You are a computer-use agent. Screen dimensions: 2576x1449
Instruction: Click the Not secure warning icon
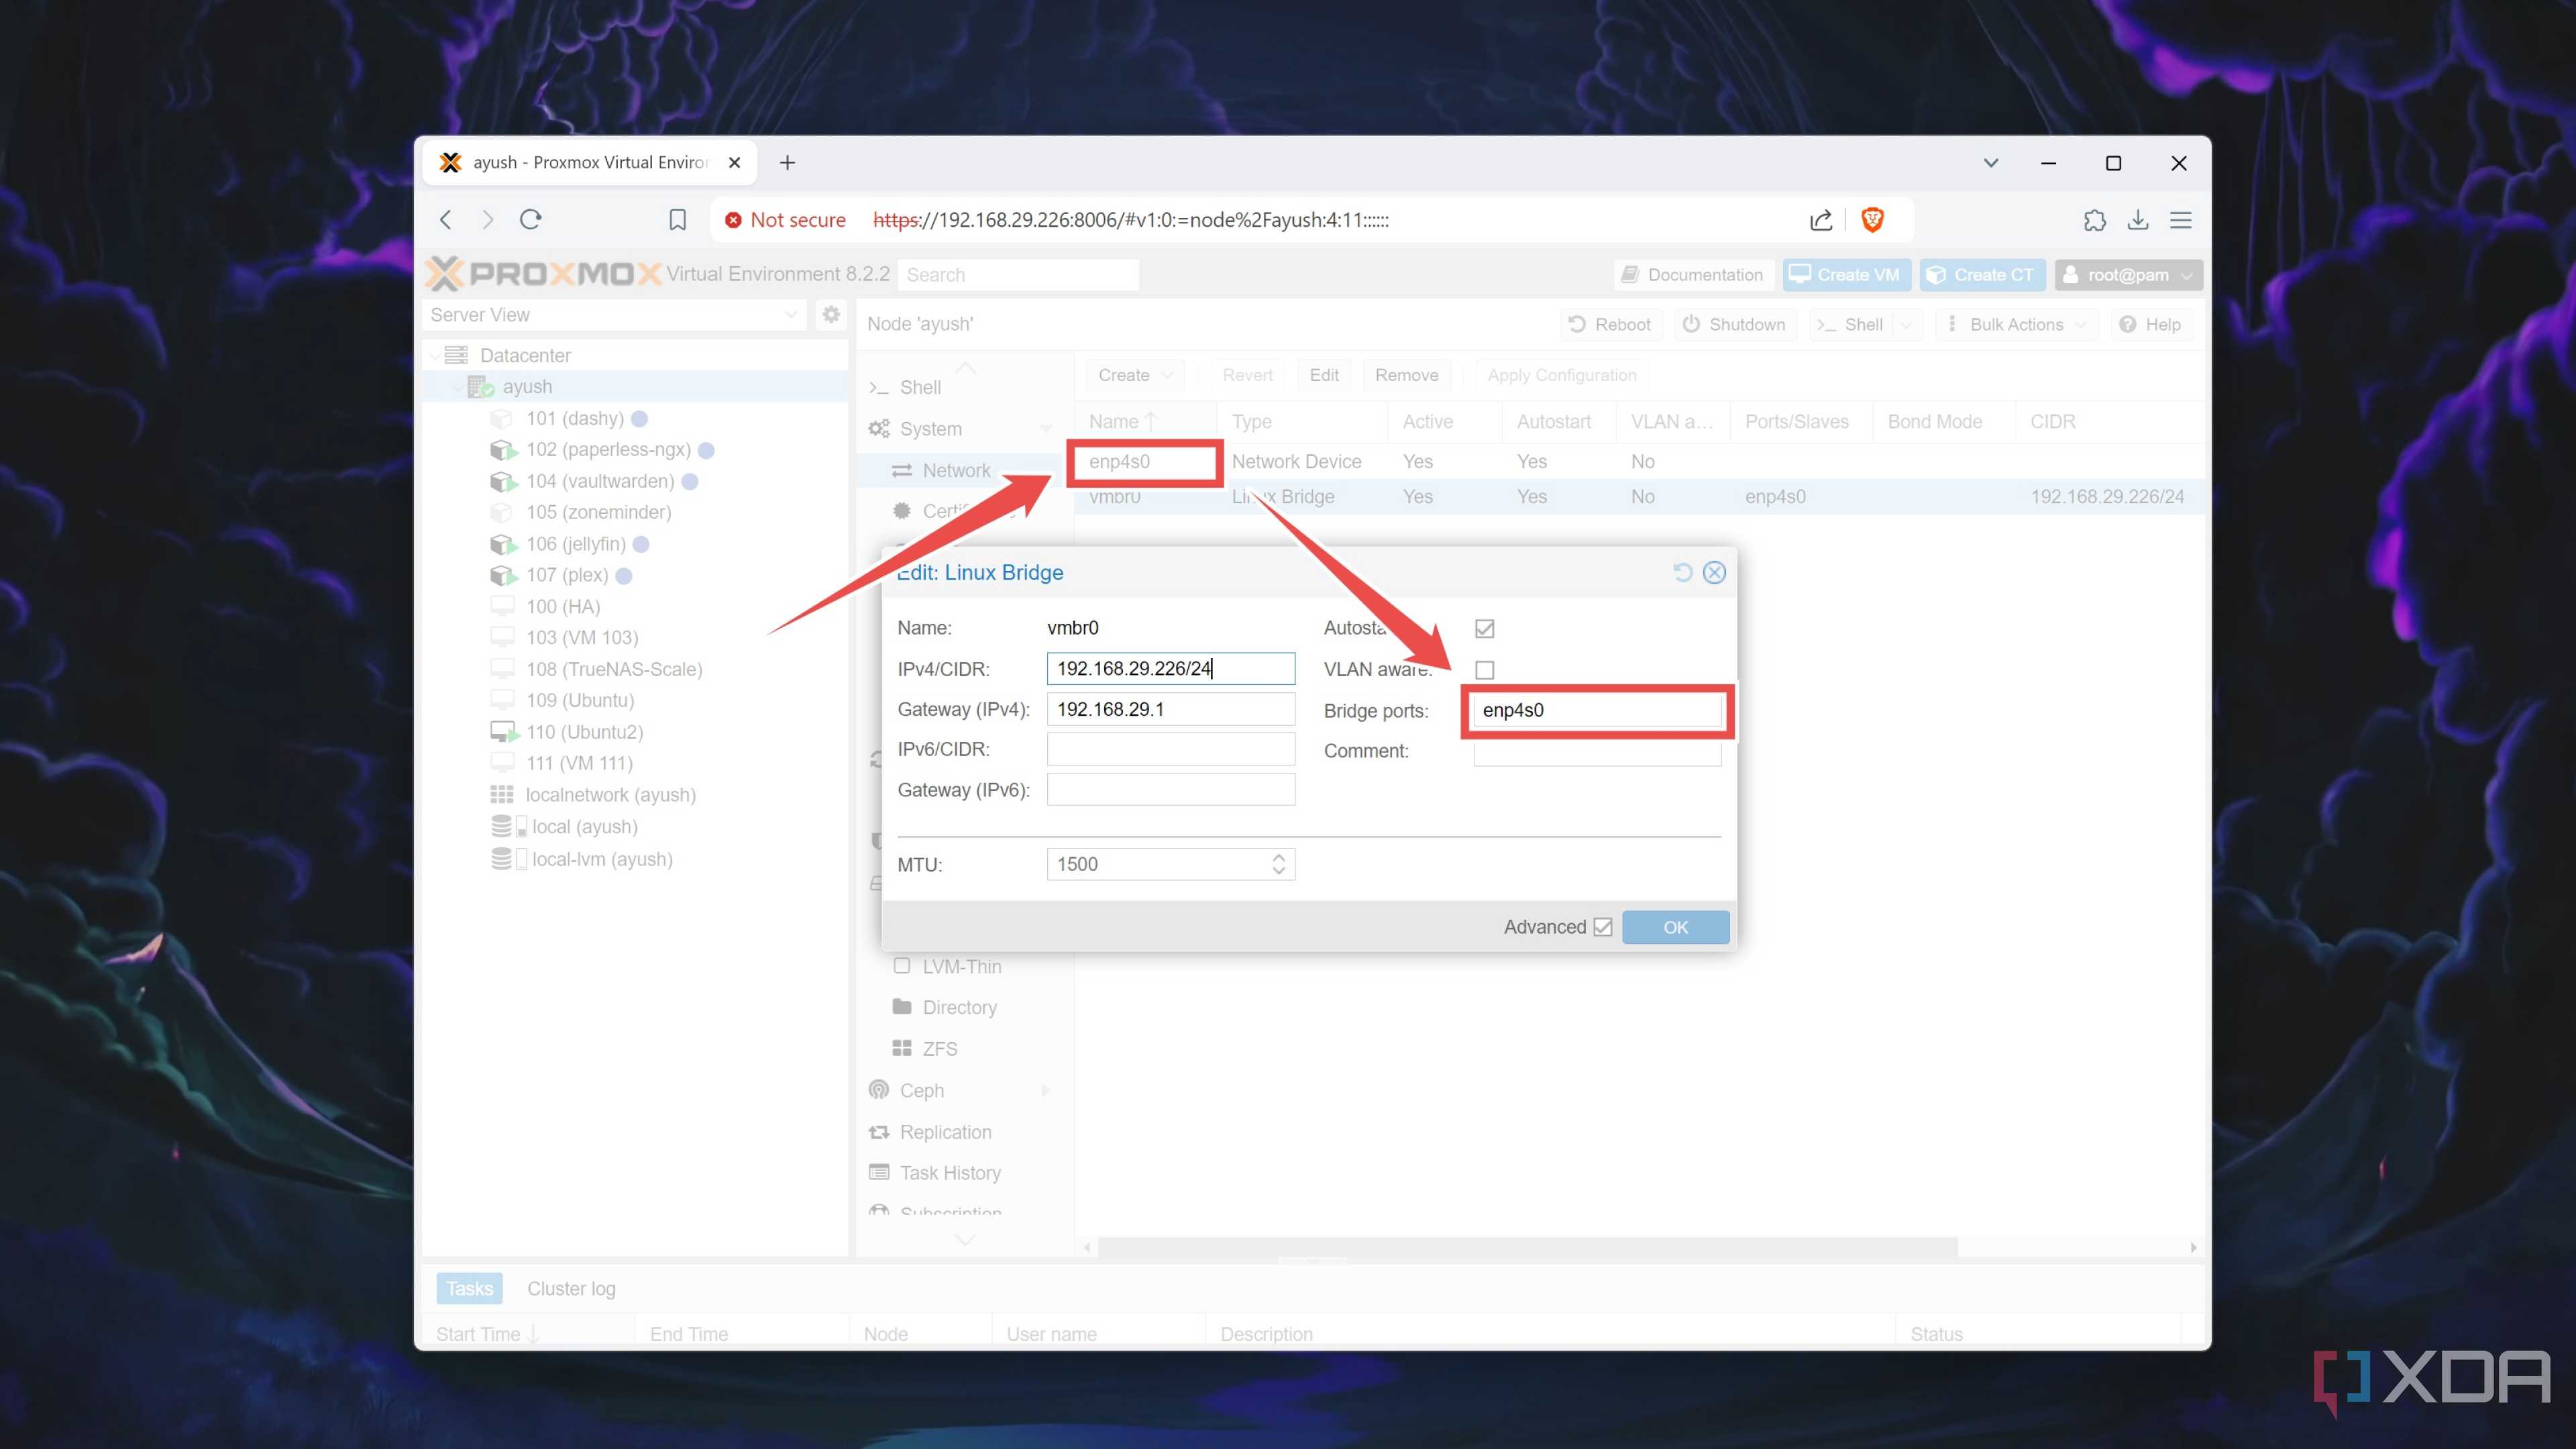(x=733, y=220)
